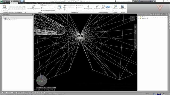Expand Save Viewpoint dropdown arrow

click(8, 9)
